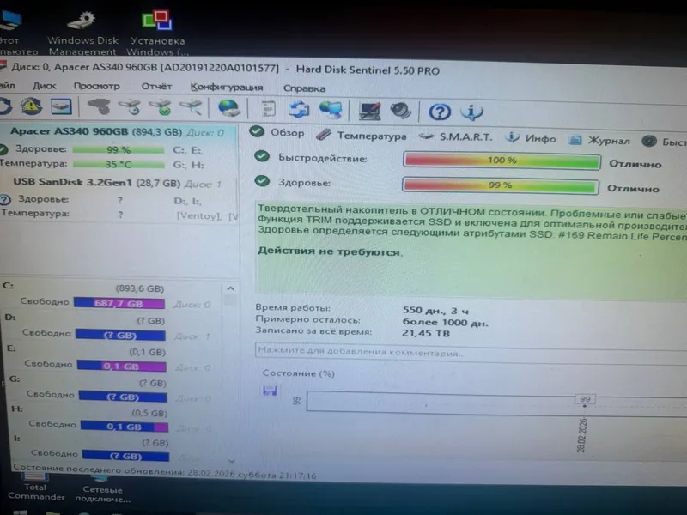This screenshot has width=687, height=515.
Task: Click the 99 marker on the Состояние graph
Action: (x=585, y=399)
